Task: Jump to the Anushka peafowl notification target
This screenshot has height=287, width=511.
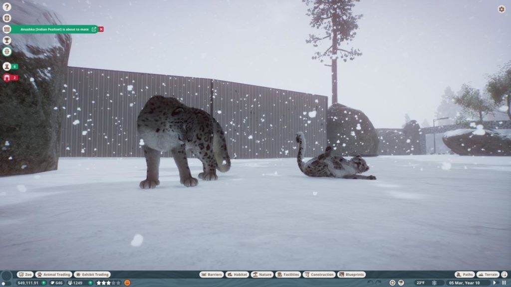Action: coord(94,29)
